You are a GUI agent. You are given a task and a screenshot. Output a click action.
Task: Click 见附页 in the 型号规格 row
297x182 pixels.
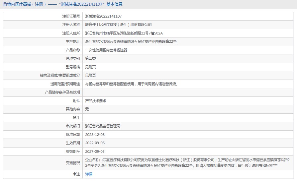(90, 67)
